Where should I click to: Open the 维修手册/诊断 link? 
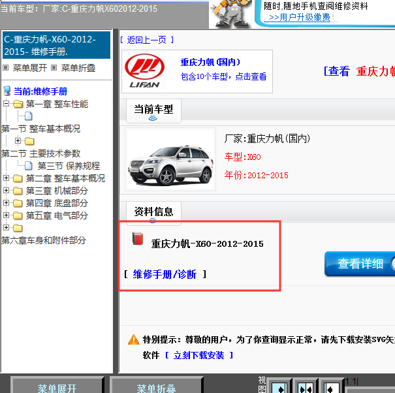pos(165,274)
